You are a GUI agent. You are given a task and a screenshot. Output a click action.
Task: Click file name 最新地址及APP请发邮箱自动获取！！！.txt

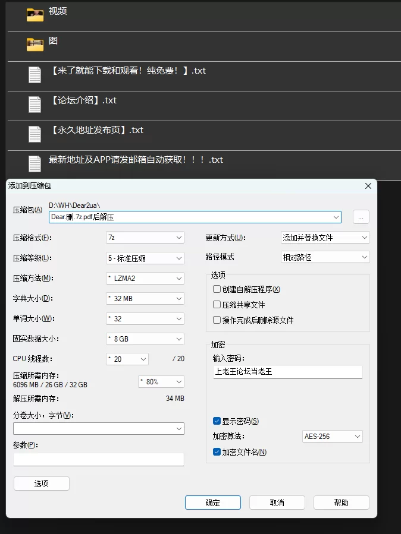coord(136,159)
